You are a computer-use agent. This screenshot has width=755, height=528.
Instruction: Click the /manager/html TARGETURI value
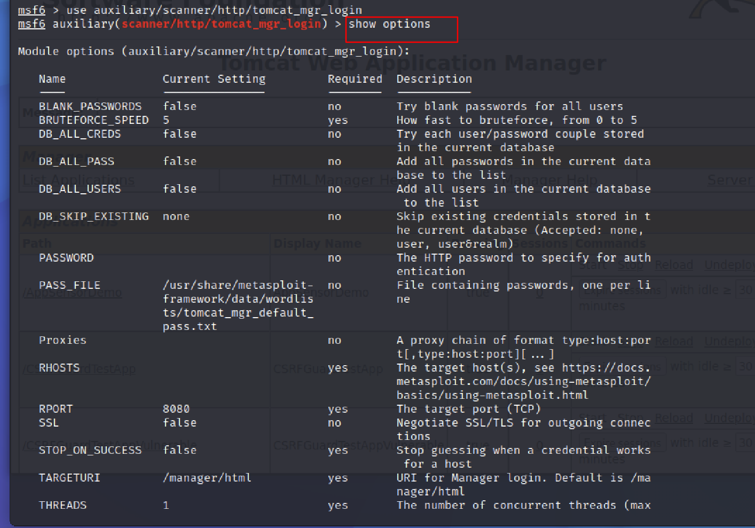click(207, 478)
